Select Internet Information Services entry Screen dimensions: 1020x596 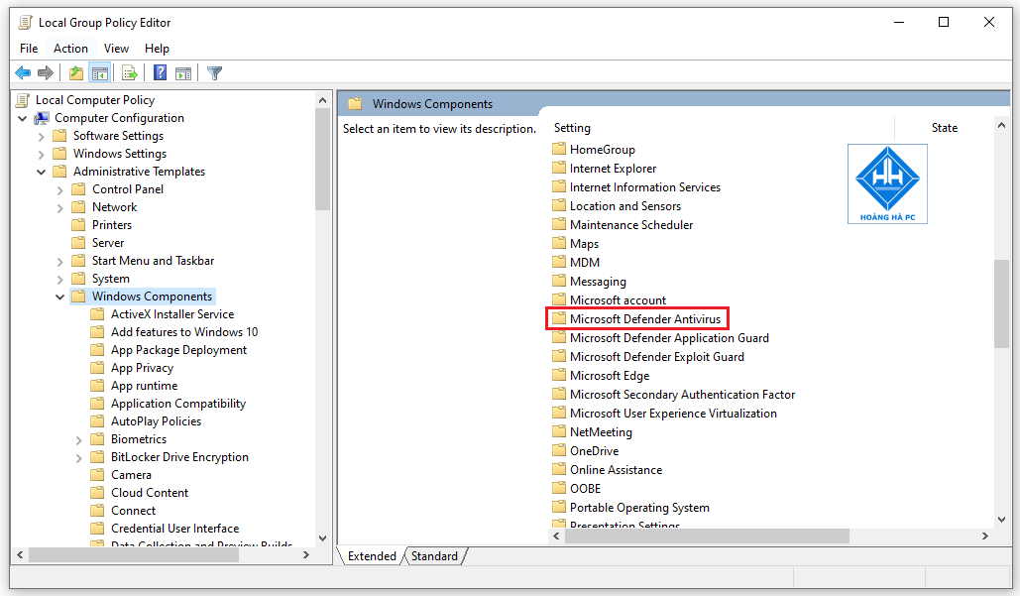click(x=645, y=186)
